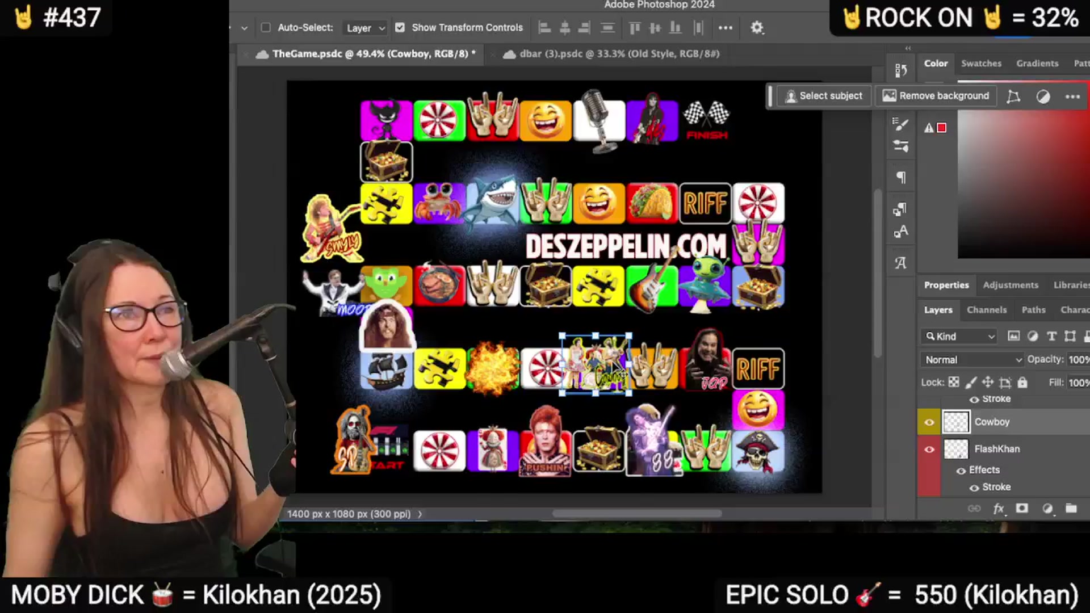Create new fill or adjustment layer
The width and height of the screenshot is (1090, 613).
pos(1047,509)
